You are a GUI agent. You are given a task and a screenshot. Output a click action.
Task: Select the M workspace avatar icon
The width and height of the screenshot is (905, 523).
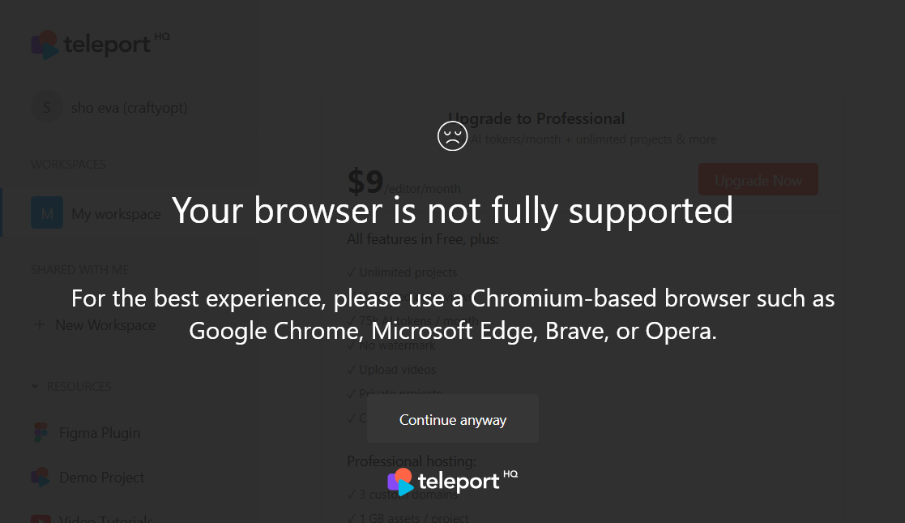(47, 214)
